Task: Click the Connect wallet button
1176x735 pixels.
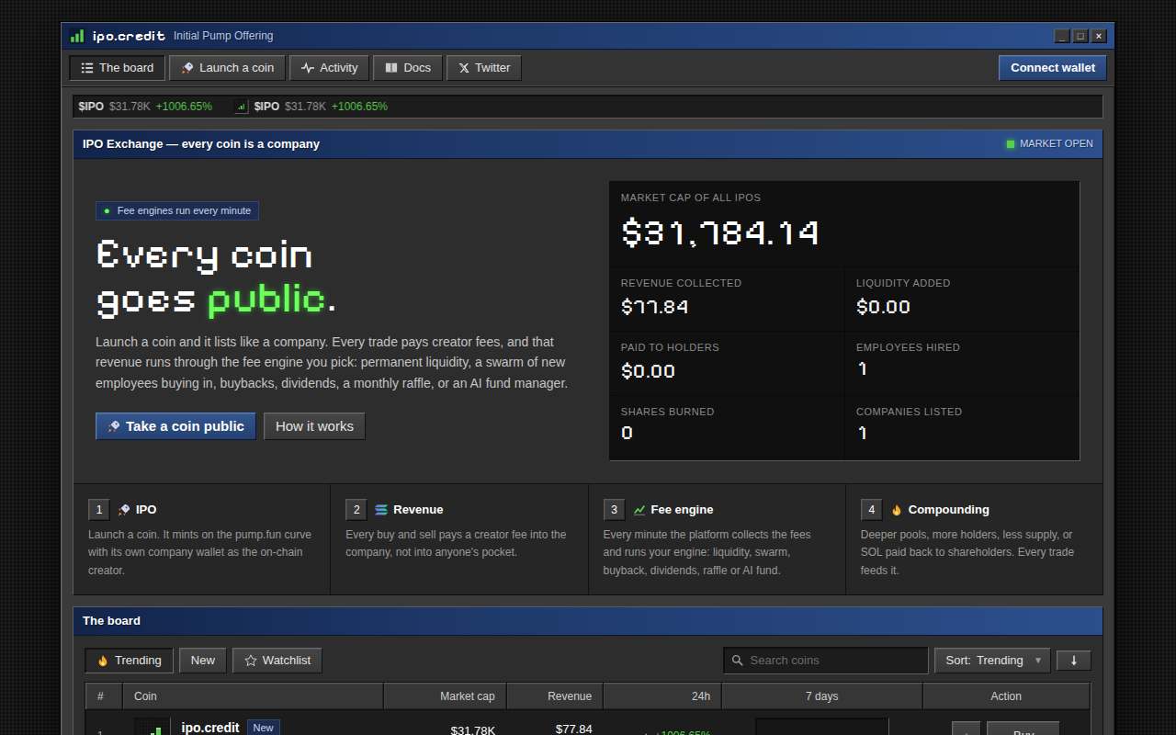Action: (x=1053, y=68)
